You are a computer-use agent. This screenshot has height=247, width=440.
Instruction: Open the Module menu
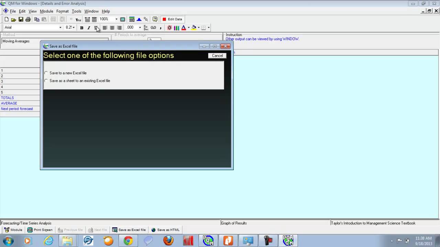click(x=46, y=11)
